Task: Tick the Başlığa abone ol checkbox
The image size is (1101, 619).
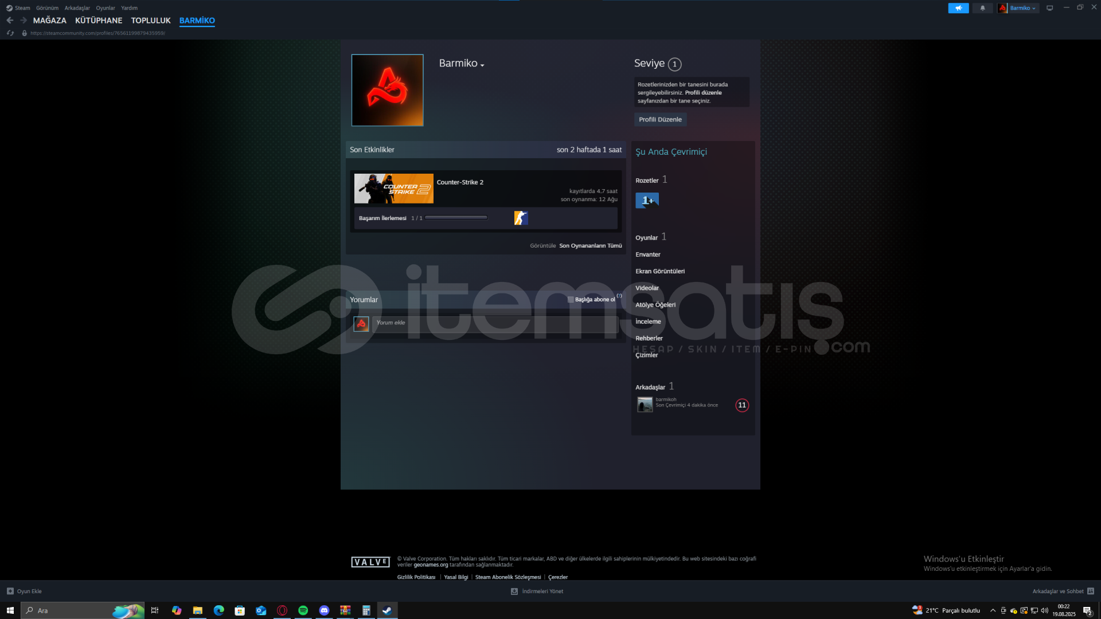Action: pyautogui.click(x=571, y=300)
